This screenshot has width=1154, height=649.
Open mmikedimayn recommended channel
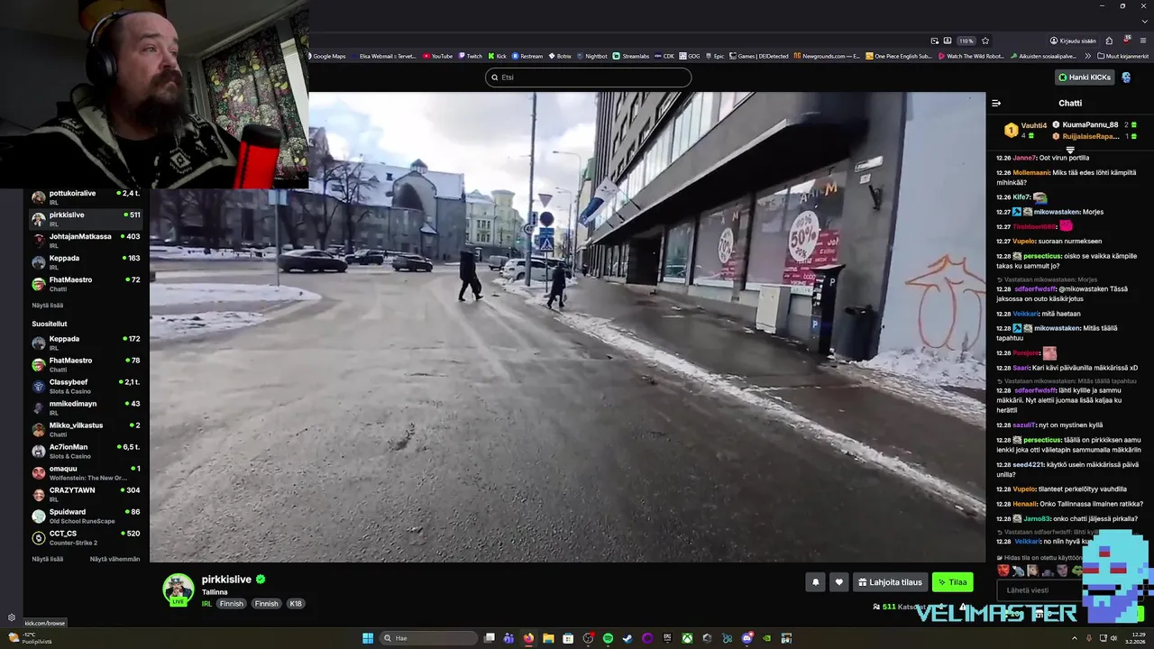86,407
